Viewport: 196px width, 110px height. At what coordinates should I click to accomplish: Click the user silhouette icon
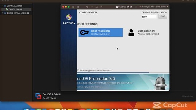tap(131, 33)
